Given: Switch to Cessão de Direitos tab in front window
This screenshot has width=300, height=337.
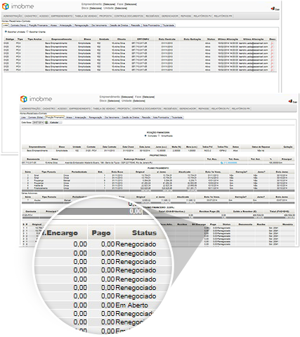Looking at the screenshot, I should (x=131, y=117).
